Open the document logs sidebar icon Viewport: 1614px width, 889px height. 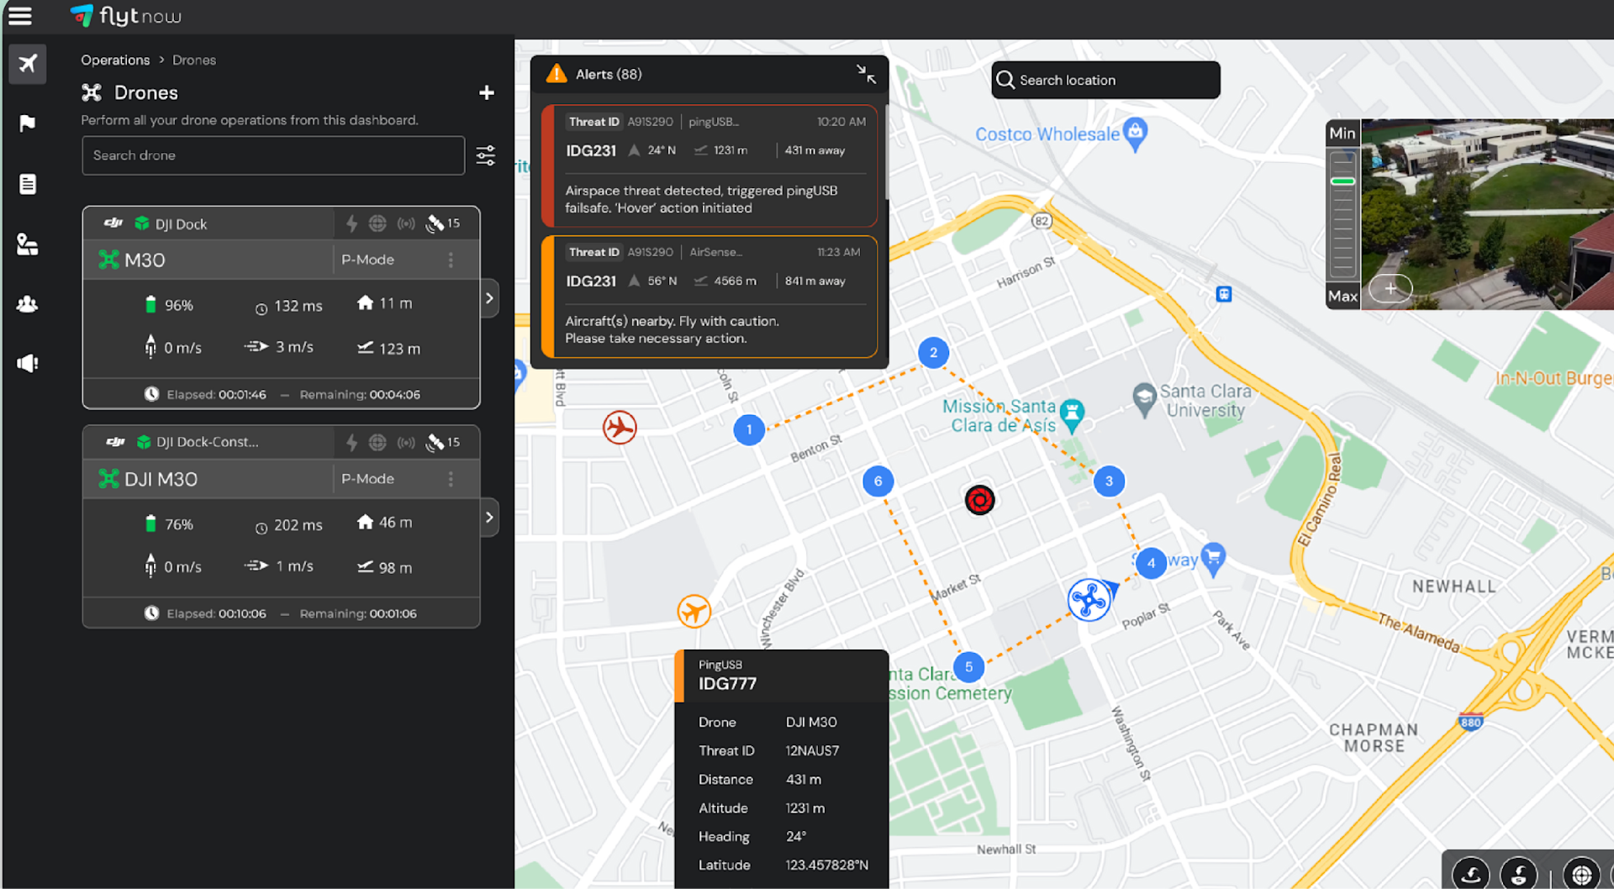[28, 184]
